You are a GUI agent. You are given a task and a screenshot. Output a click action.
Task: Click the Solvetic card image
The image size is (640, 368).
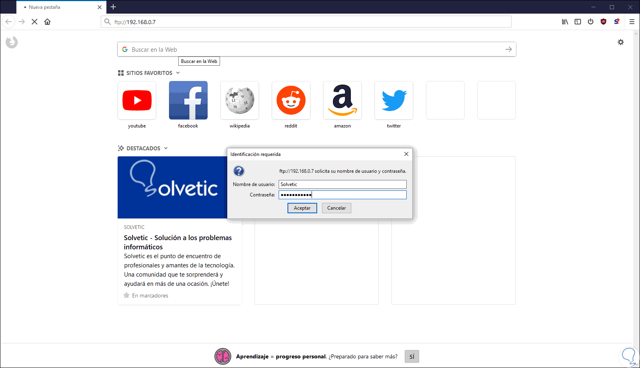pos(172,187)
